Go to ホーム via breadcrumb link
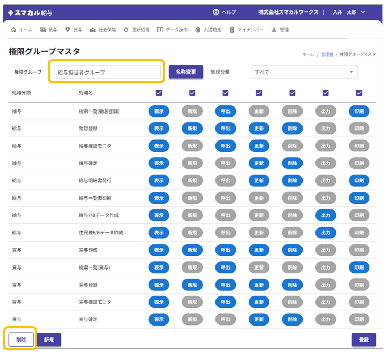The width and height of the screenshot is (388, 353). pyautogui.click(x=308, y=54)
